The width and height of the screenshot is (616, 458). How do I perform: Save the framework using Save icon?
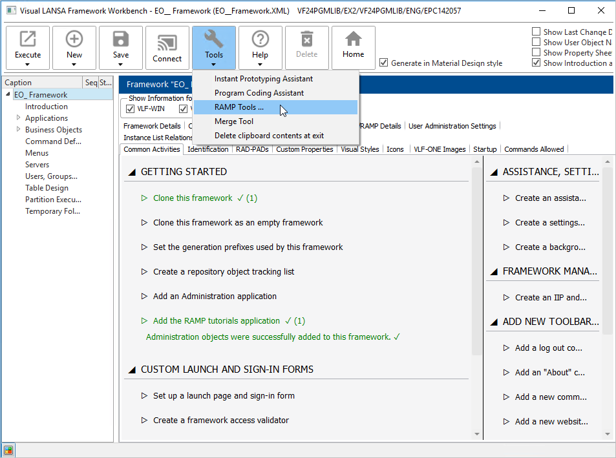pyautogui.click(x=121, y=40)
